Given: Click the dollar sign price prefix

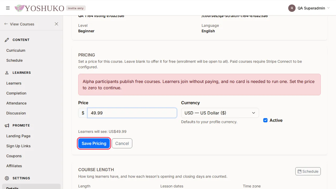Looking at the screenshot, I should [83, 113].
